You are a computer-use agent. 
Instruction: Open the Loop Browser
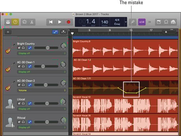coord(166,22)
